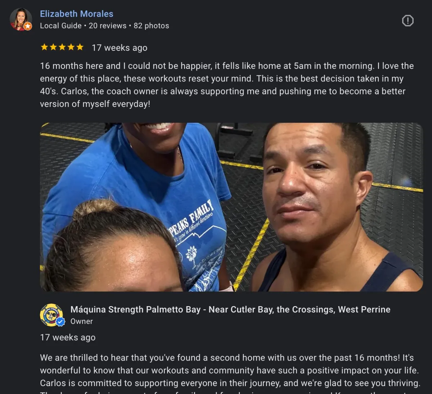The width and height of the screenshot is (432, 394).
Task: Click the blue verified checkmark badge
Action: pyautogui.click(x=60, y=322)
